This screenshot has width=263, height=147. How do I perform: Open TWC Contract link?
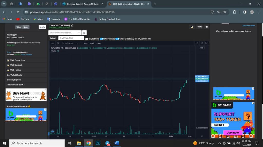pos(16,65)
